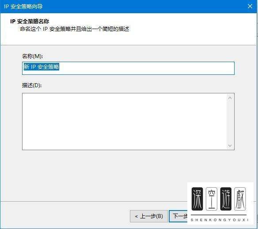Viewport: 258px width, 229px height.
Task: Click the 命名这个 IP 安全策略 subtitle text
Action: click(74, 29)
